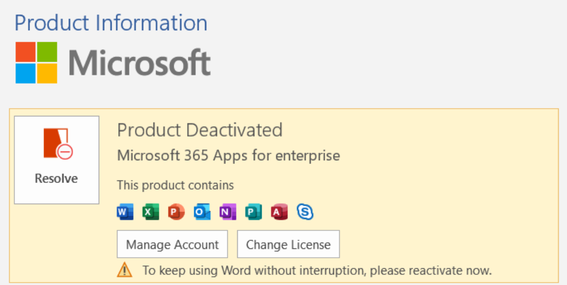Click the orange warning triangle icon
This screenshot has width=567, height=285.
(124, 270)
